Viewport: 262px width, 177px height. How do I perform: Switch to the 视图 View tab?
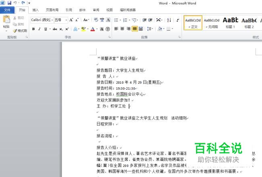[x=110, y=10]
